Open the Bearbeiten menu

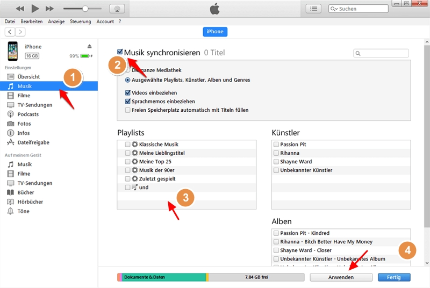coord(31,21)
